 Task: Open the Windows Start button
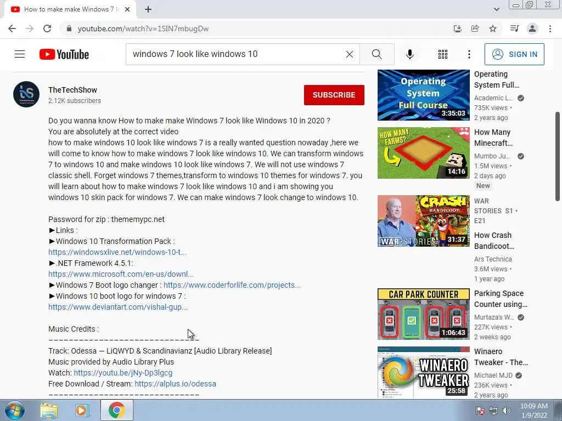pyautogui.click(x=14, y=410)
